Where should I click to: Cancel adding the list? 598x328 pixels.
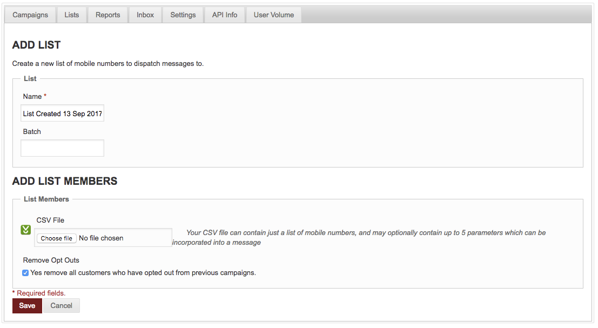pos(62,306)
